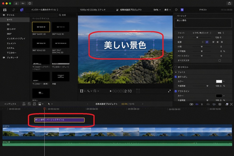Open the Transitions browser bowtie icon
The image size is (234, 156).
[231, 104]
